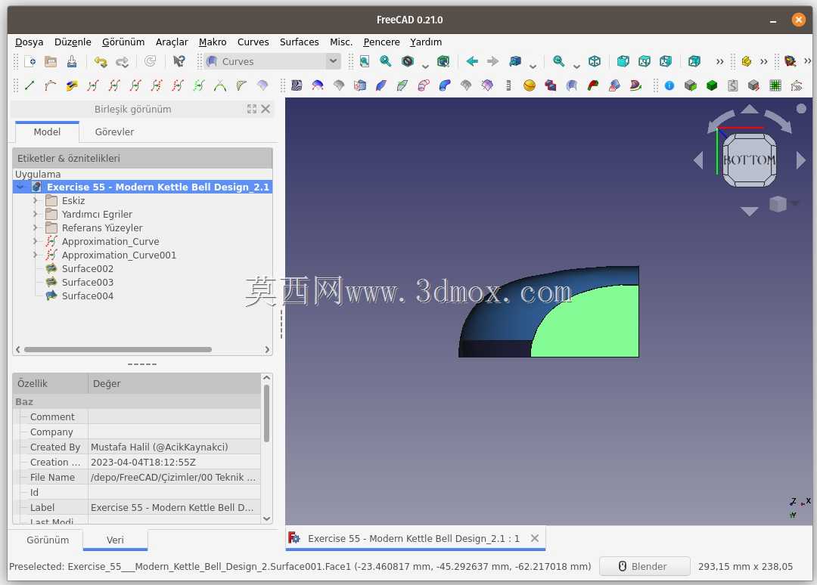The image size is (817, 585).
Task: Open the Curves menu
Action: point(253,42)
